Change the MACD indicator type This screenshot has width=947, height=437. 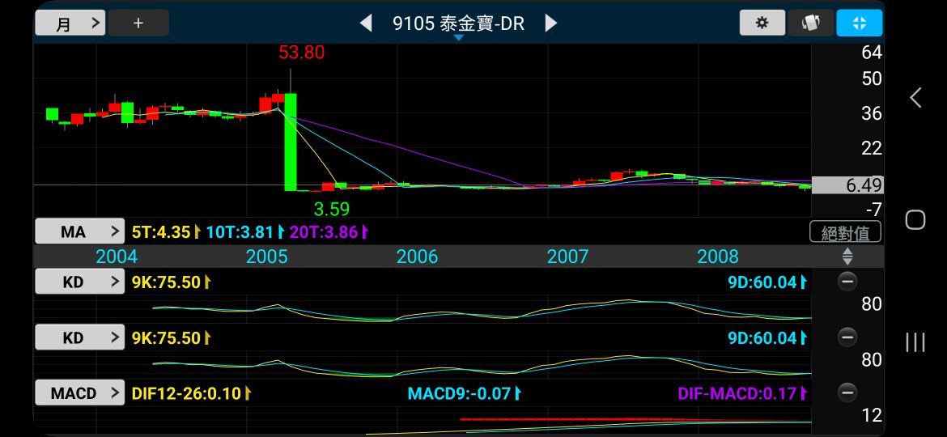(79, 393)
